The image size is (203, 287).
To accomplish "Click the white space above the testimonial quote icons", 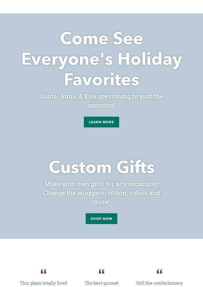I will click(101, 254).
